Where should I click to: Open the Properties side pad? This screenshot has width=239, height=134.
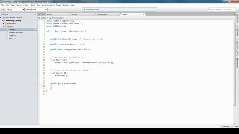click(x=238, y=31)
